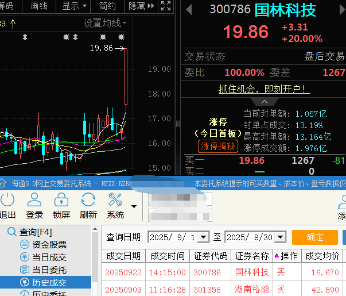Sort by 成交时间 column header
Viewport: 346px width, 296px height.
point(168,256)
